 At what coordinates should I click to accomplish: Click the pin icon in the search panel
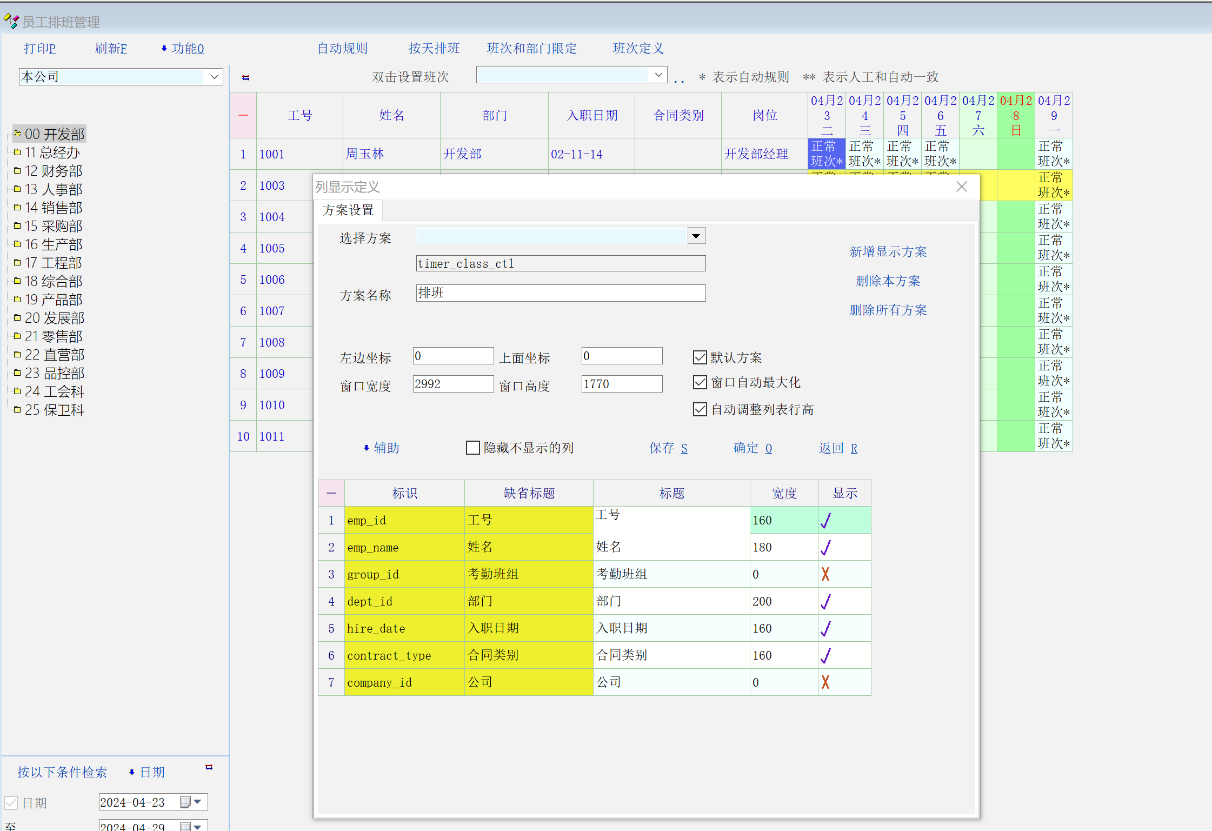(209, 767)
